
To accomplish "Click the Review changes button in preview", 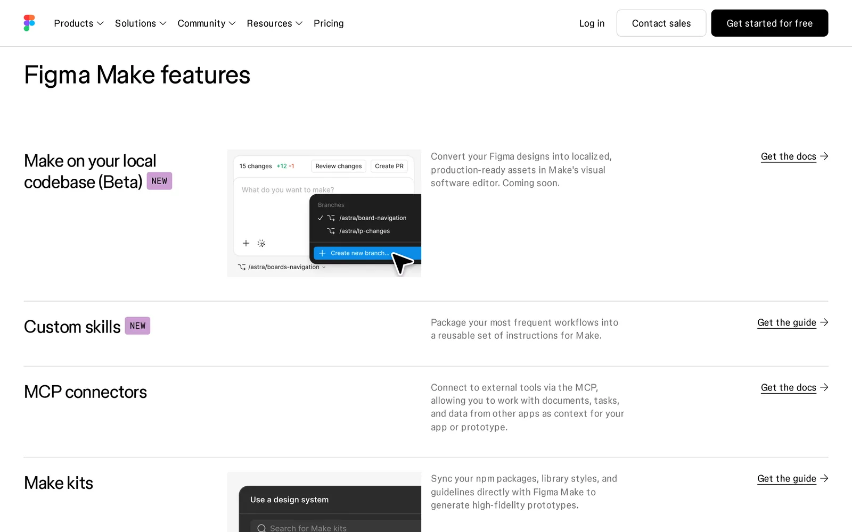I will coord(339,166).
